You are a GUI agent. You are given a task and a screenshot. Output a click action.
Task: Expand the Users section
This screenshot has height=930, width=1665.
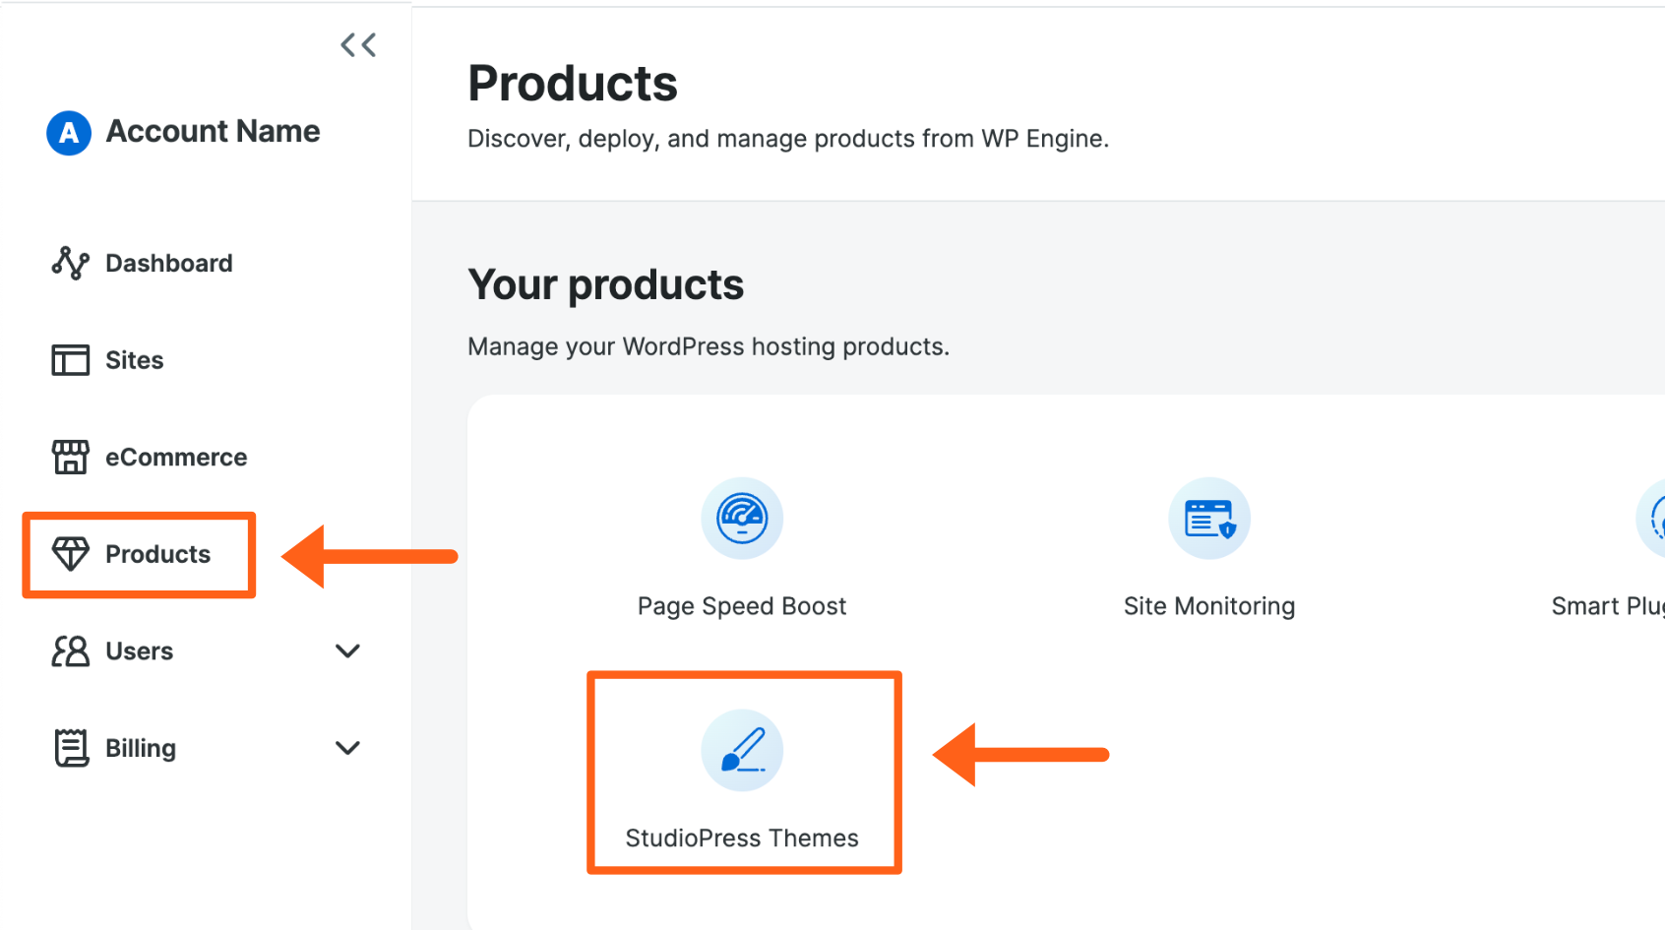346,651
